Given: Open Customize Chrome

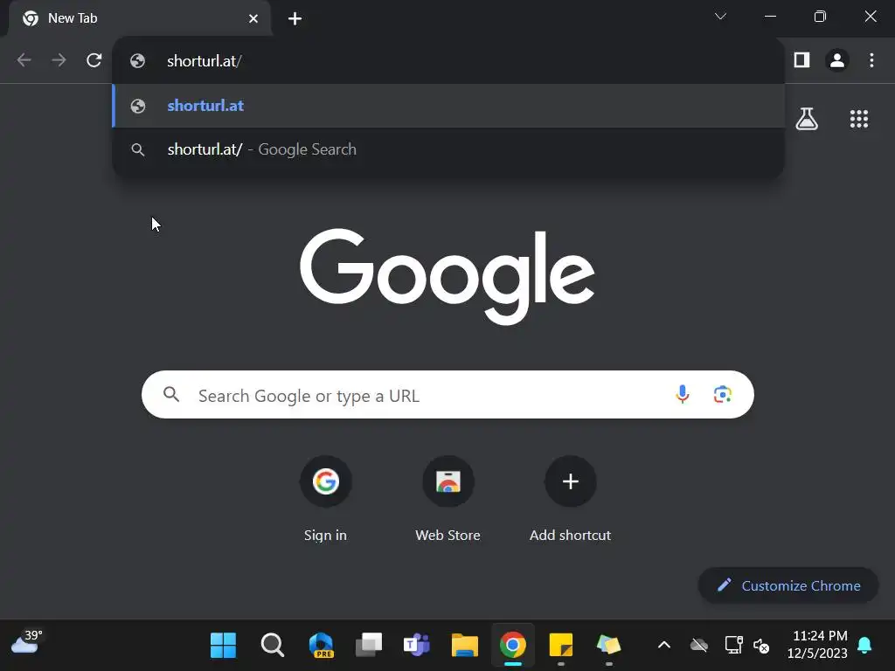Looking at the screenshot, I should click(788, 585).
